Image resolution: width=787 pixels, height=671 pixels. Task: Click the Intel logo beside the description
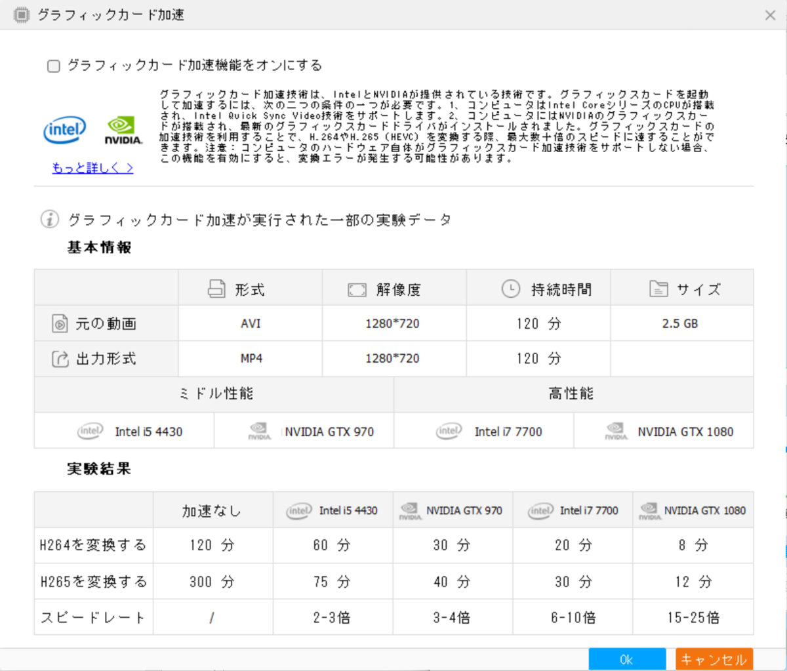65,130
